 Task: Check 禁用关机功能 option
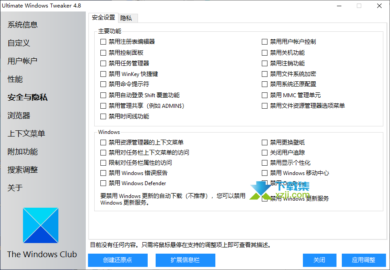click(264, 53)
